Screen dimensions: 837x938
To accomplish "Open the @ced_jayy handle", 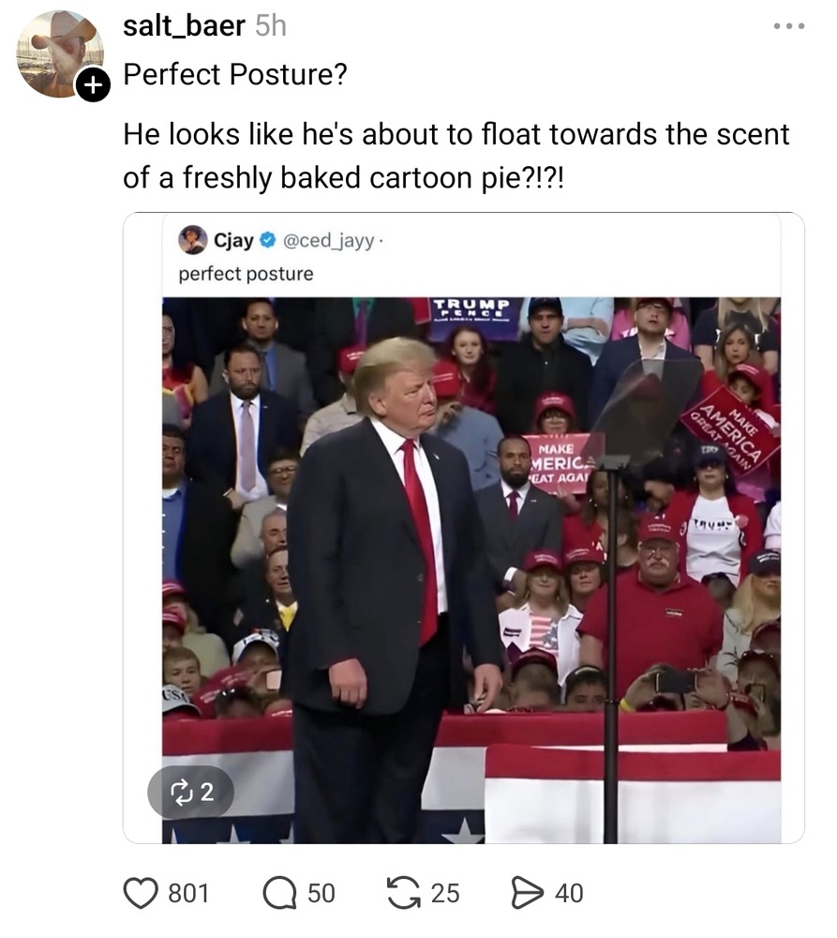I will pyautogui.click(x=321, y=241).
